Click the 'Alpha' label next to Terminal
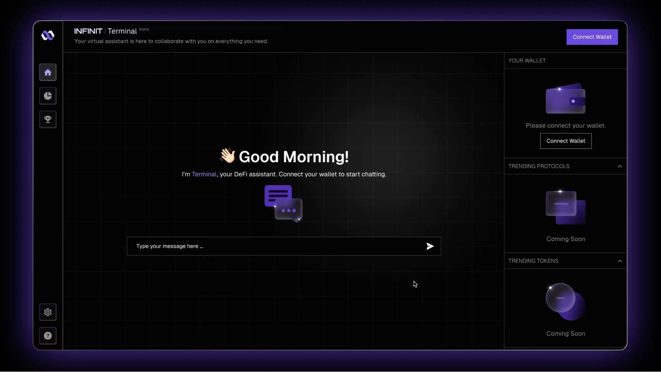Image resolution: width=661 pixels, height=372 pixels. click(x=144, y=29)
